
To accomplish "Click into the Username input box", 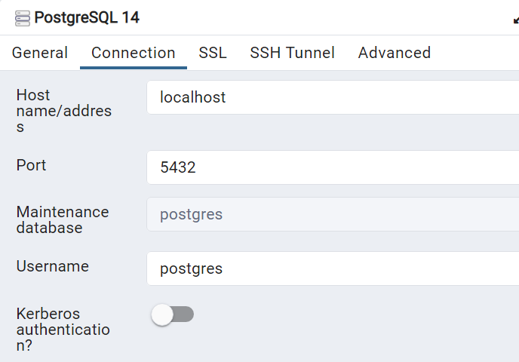I will [332, 268].
